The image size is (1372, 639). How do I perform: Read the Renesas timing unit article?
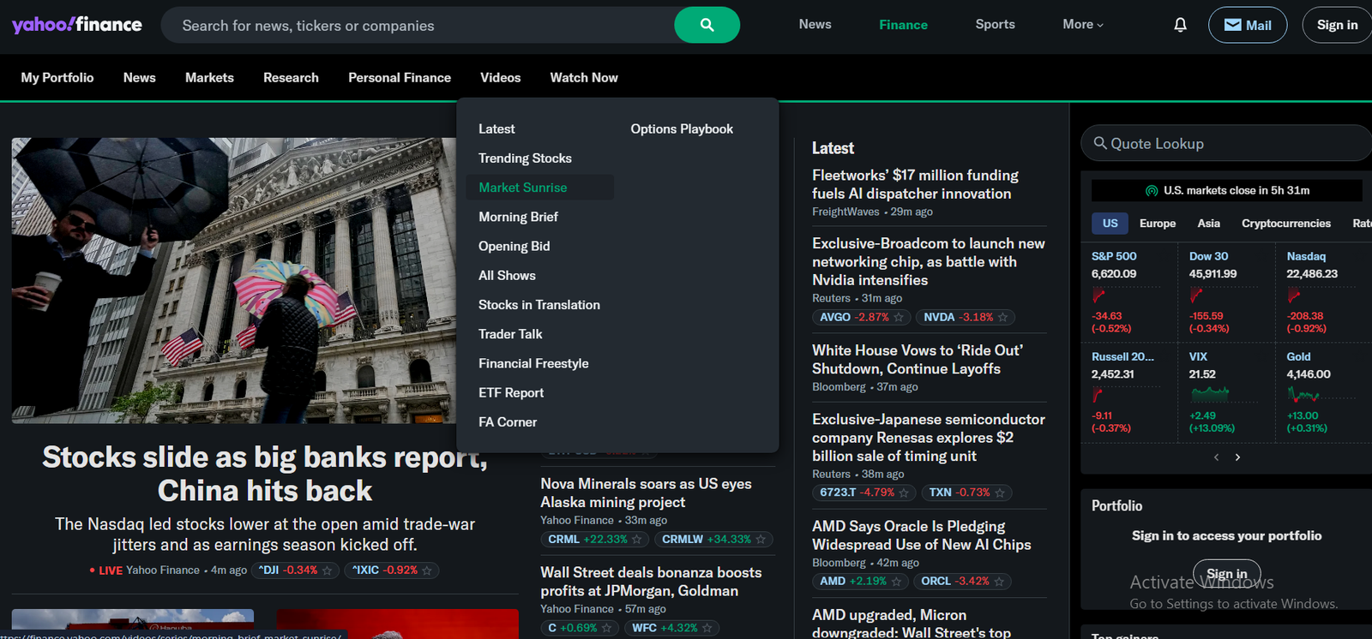[929, 438]
